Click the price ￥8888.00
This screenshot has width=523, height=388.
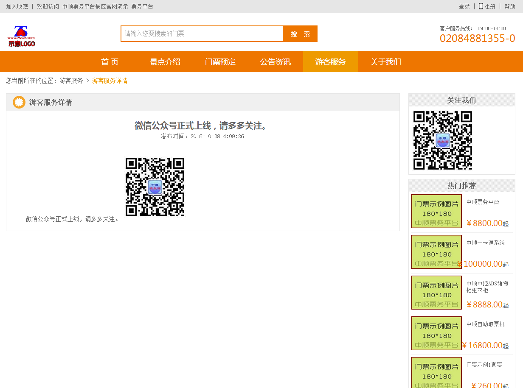pos(484,304)
